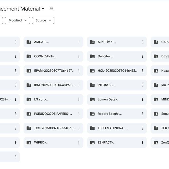Viewport: 169px width, 169px height.
Task: Open the Modified filter dropdown
Action: pos(17,20)
